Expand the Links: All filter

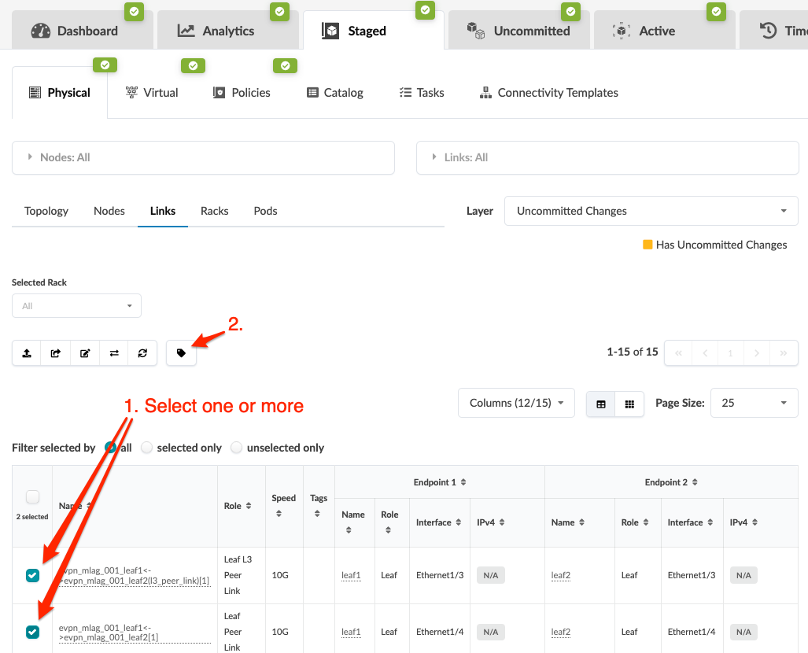[x=607, y=157]
